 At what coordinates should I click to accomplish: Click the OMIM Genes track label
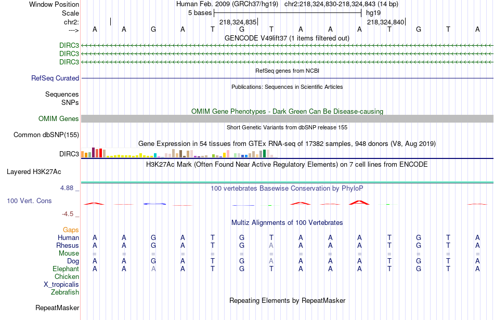pos(59,118)
